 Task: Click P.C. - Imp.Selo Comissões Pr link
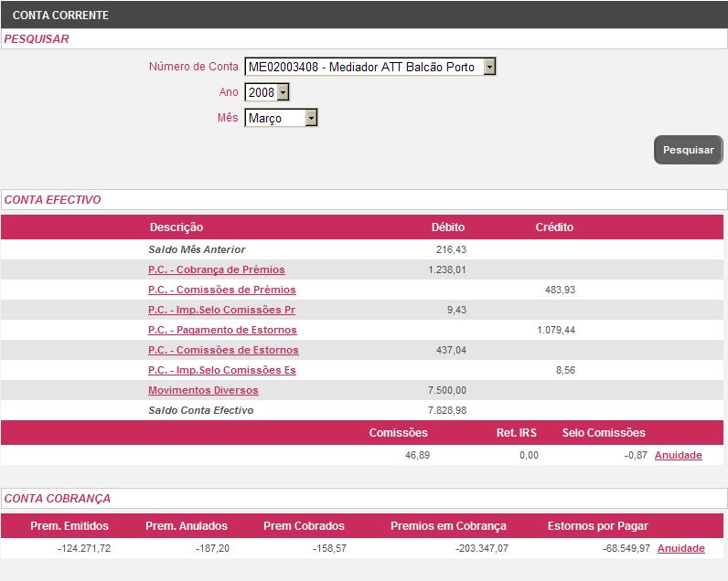pos(221,310)
